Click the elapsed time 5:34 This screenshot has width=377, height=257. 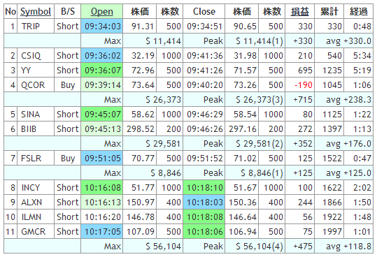pyautogui.click(x=362, y=56)
